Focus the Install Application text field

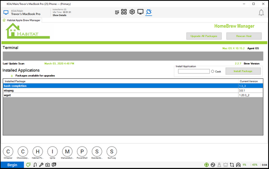pyautogui.click(x=194, y=72)
